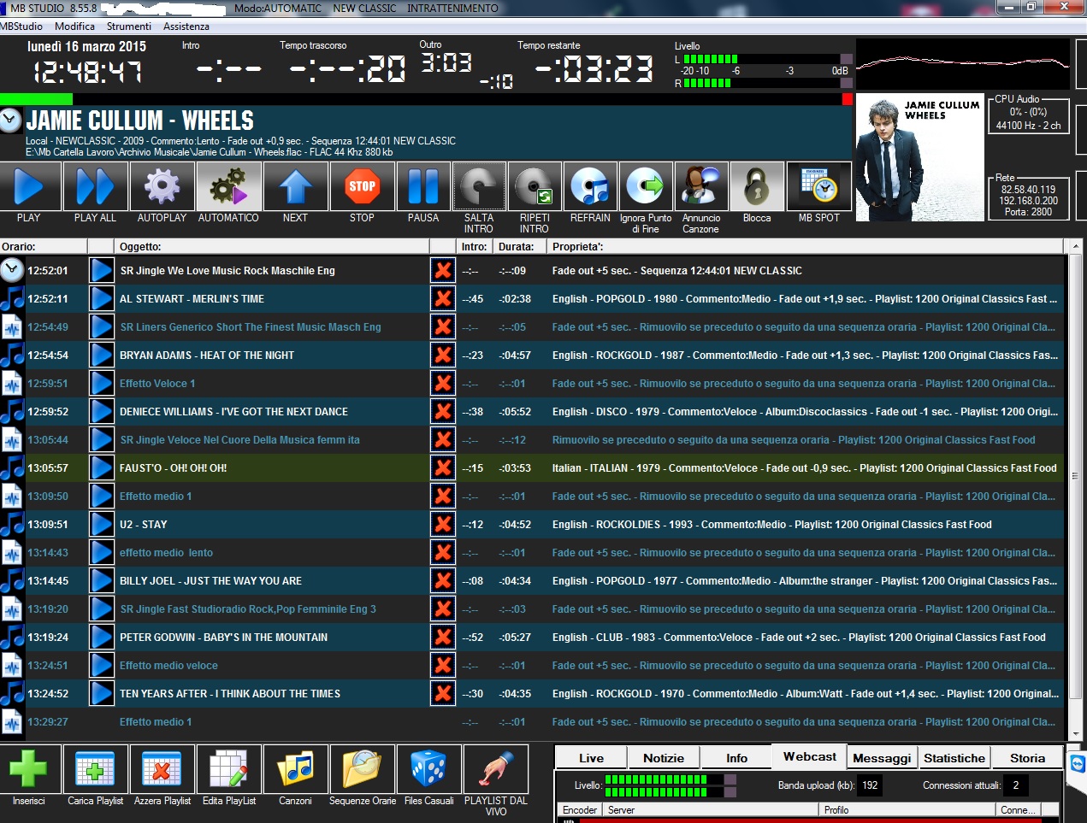Click the Inserisci green plus icon

tap(29, 769)
